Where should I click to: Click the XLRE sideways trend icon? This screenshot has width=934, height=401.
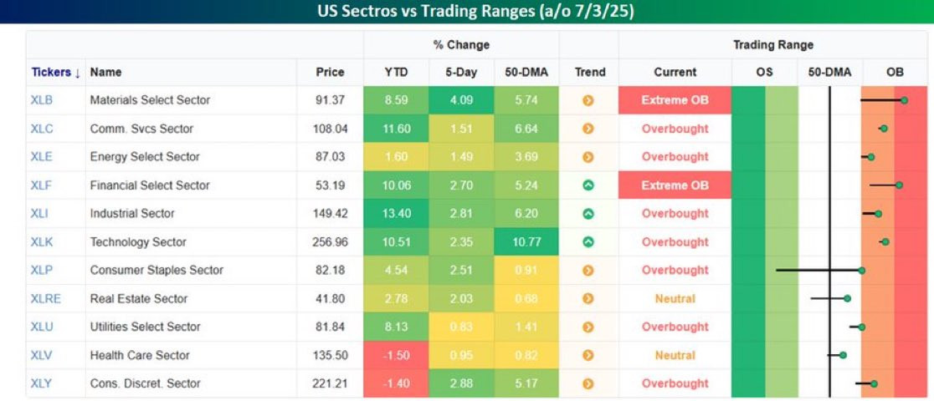coord(588,299)
